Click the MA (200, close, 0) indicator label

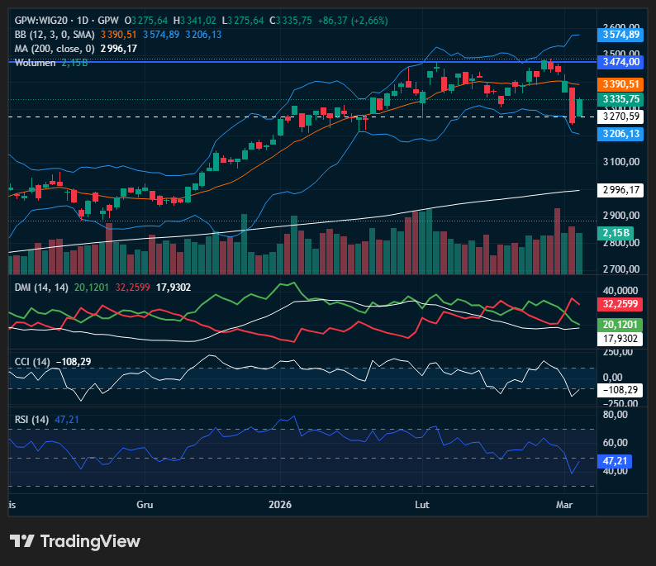point(55,49)
